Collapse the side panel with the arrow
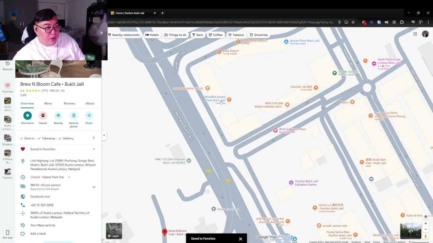This screenshot has height=243, width=433. coord(104,135)
